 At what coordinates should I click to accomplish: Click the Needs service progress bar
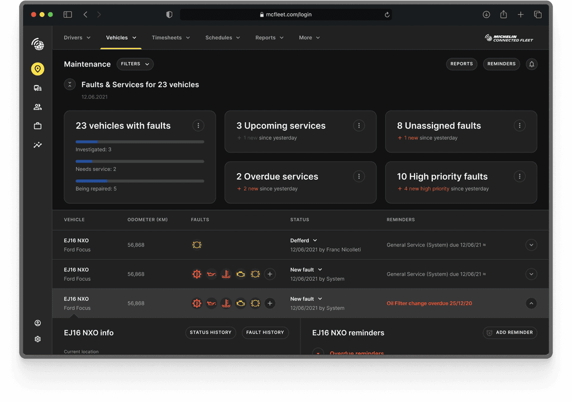(140, 161)
